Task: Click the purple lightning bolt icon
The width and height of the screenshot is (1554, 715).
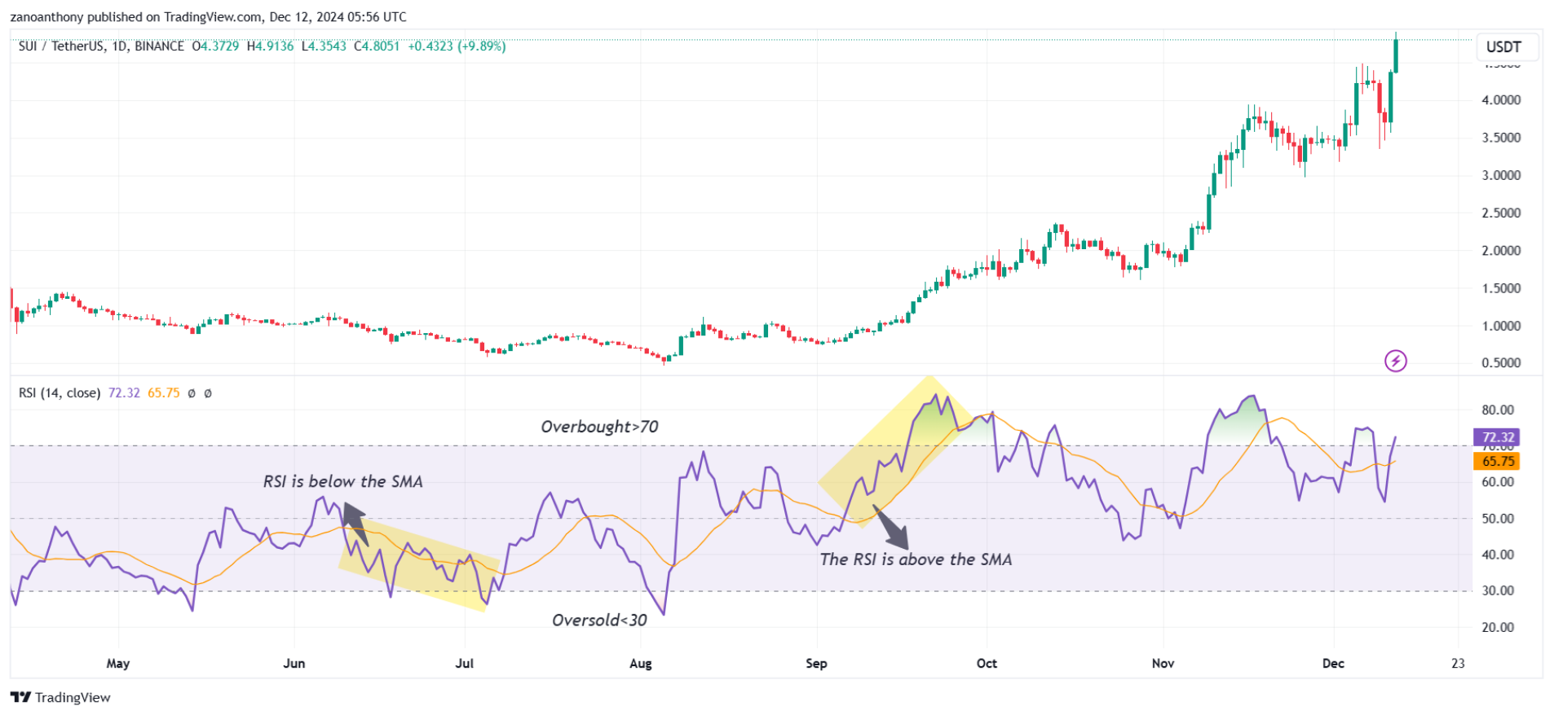Action: pyautogui.click(x=1395, y=361)
